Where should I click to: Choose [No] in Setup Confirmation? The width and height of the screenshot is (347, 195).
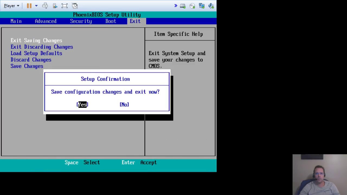pos(124,105)
